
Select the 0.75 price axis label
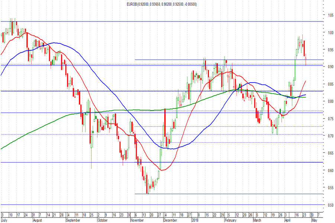tap(331, 119)
